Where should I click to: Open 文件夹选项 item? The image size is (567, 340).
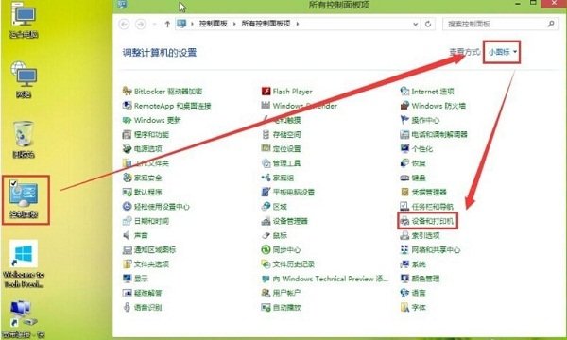[x=146, y=264]
